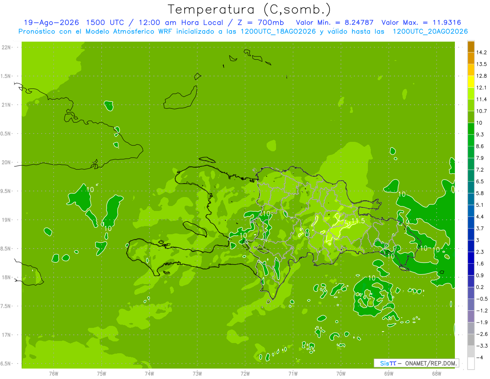
Task: Click the blue swatch between 3 and 3.7
Action: click(x=471, y=234)
